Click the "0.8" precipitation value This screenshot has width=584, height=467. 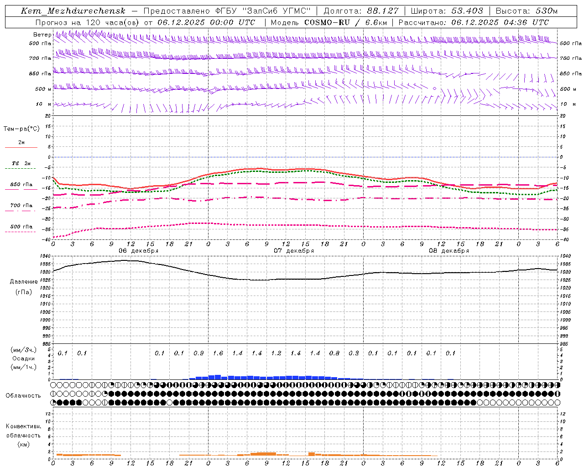[x=334, y=353]
